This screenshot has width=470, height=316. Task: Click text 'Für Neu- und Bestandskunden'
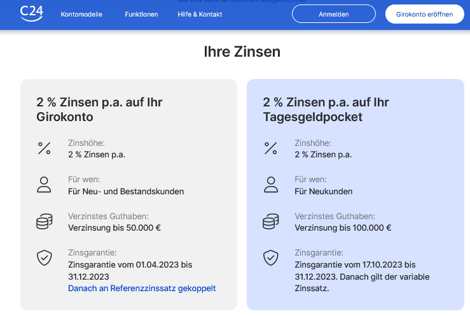click(126, 192)
